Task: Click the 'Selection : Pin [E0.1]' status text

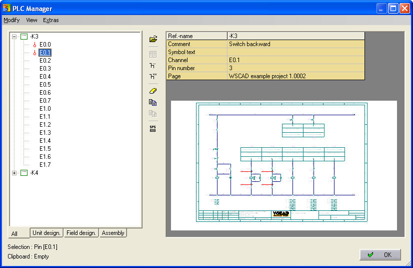Action: pos(32,247)
